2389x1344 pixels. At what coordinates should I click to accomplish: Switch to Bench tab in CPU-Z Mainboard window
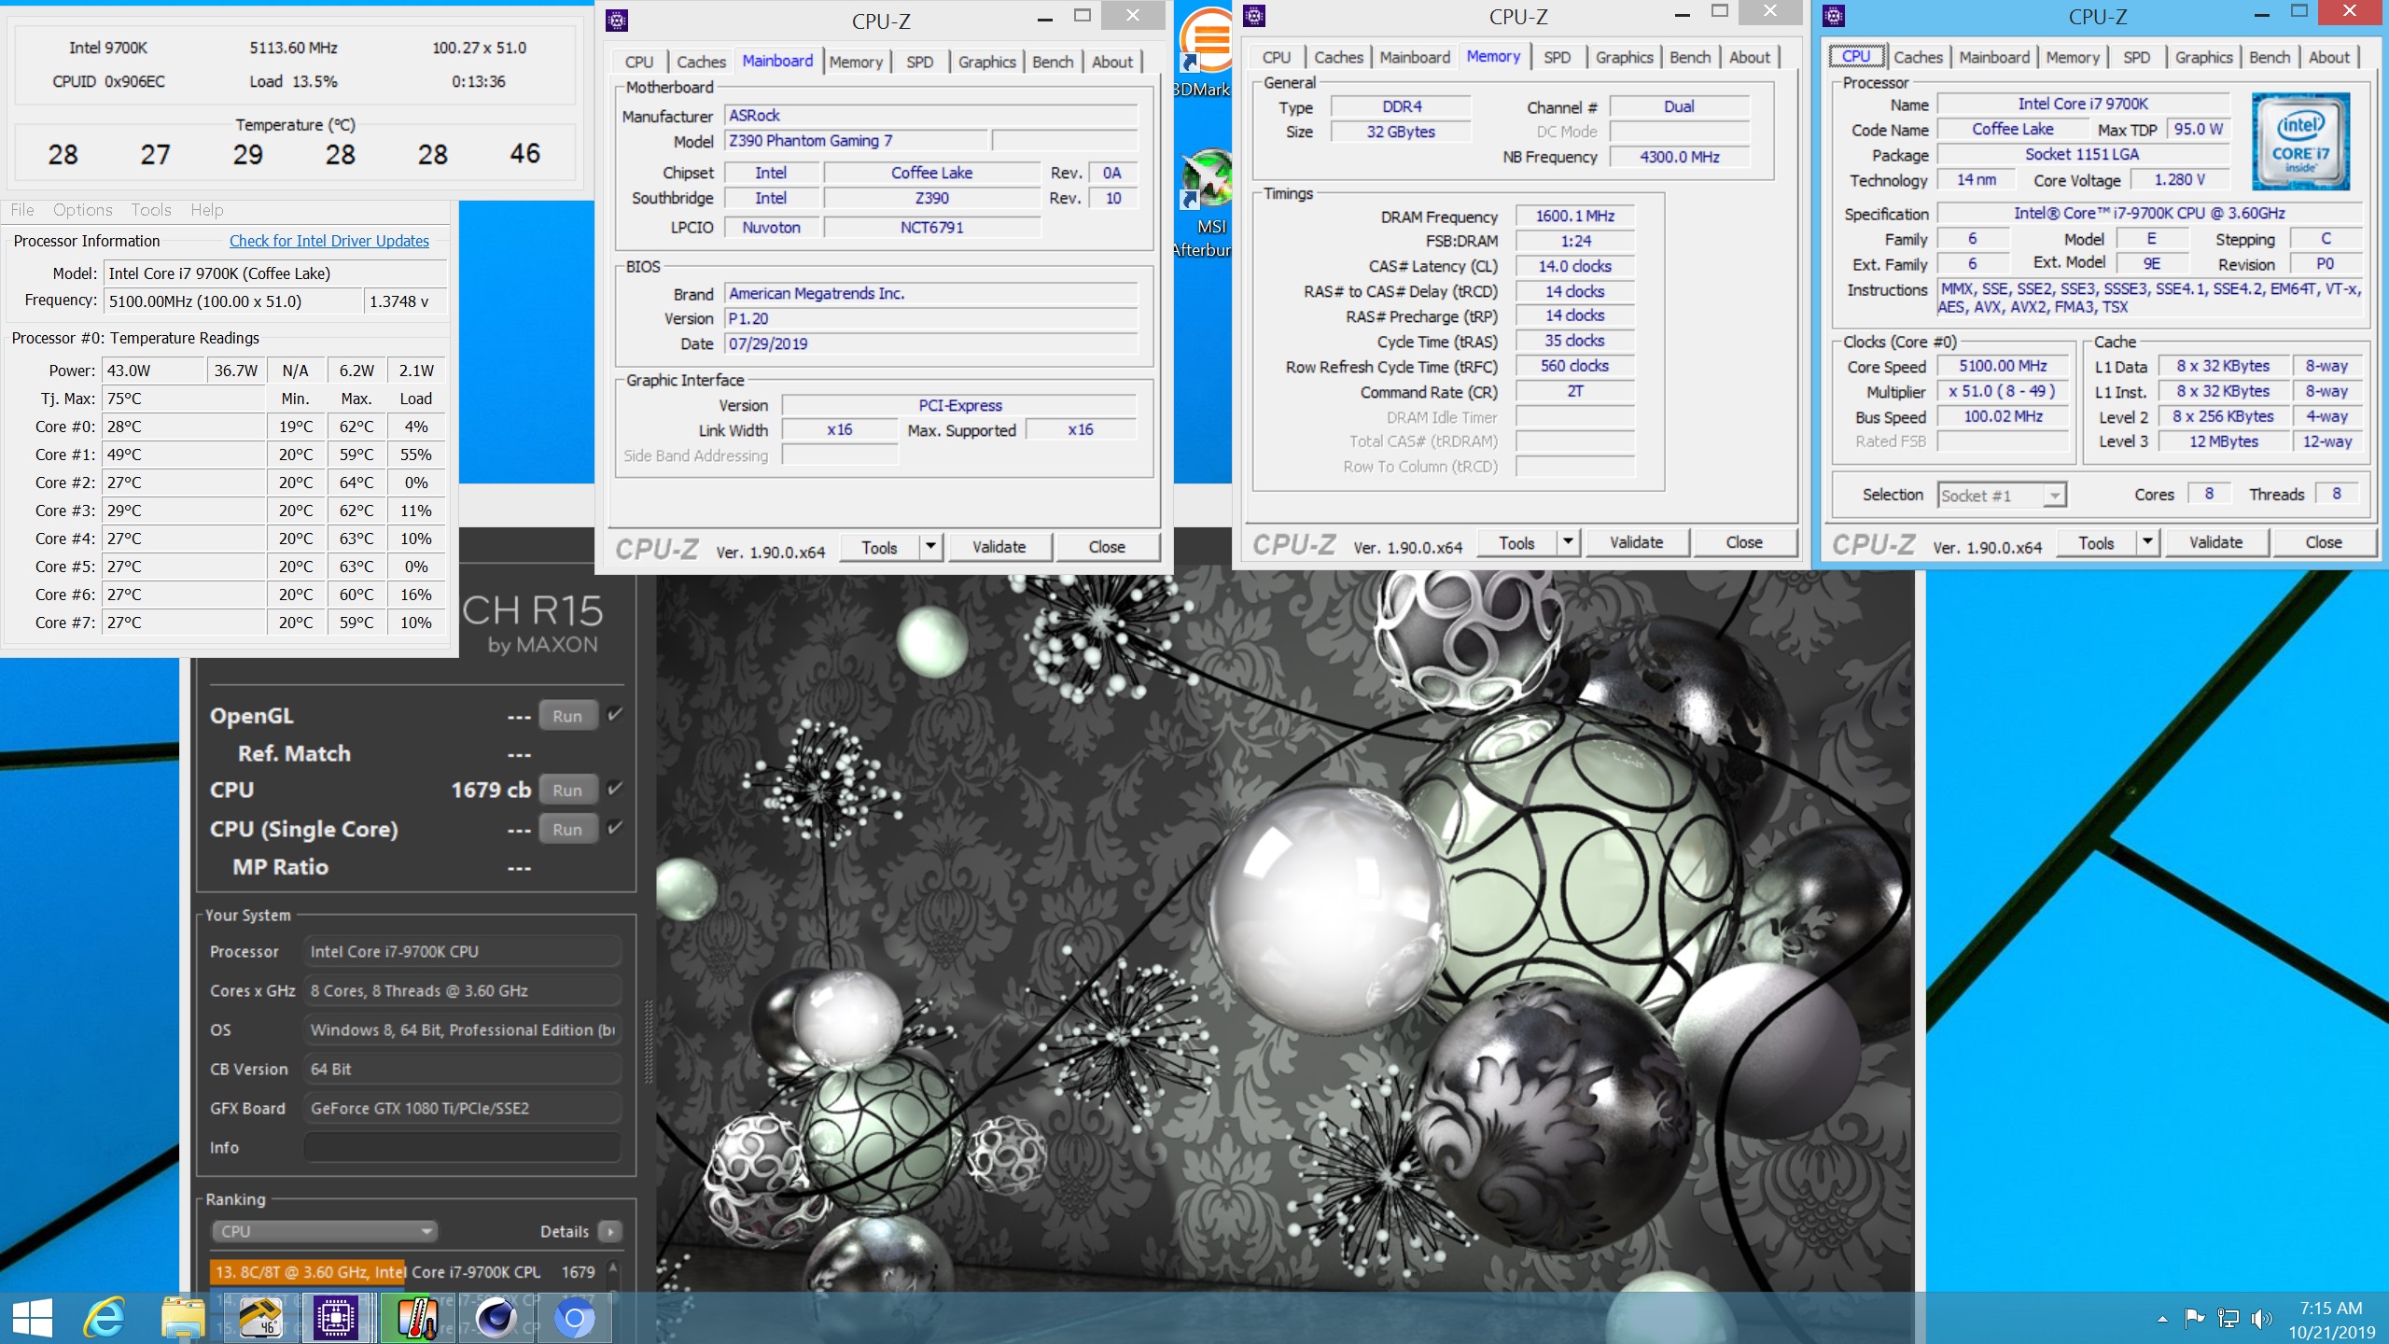[1053, 62]
